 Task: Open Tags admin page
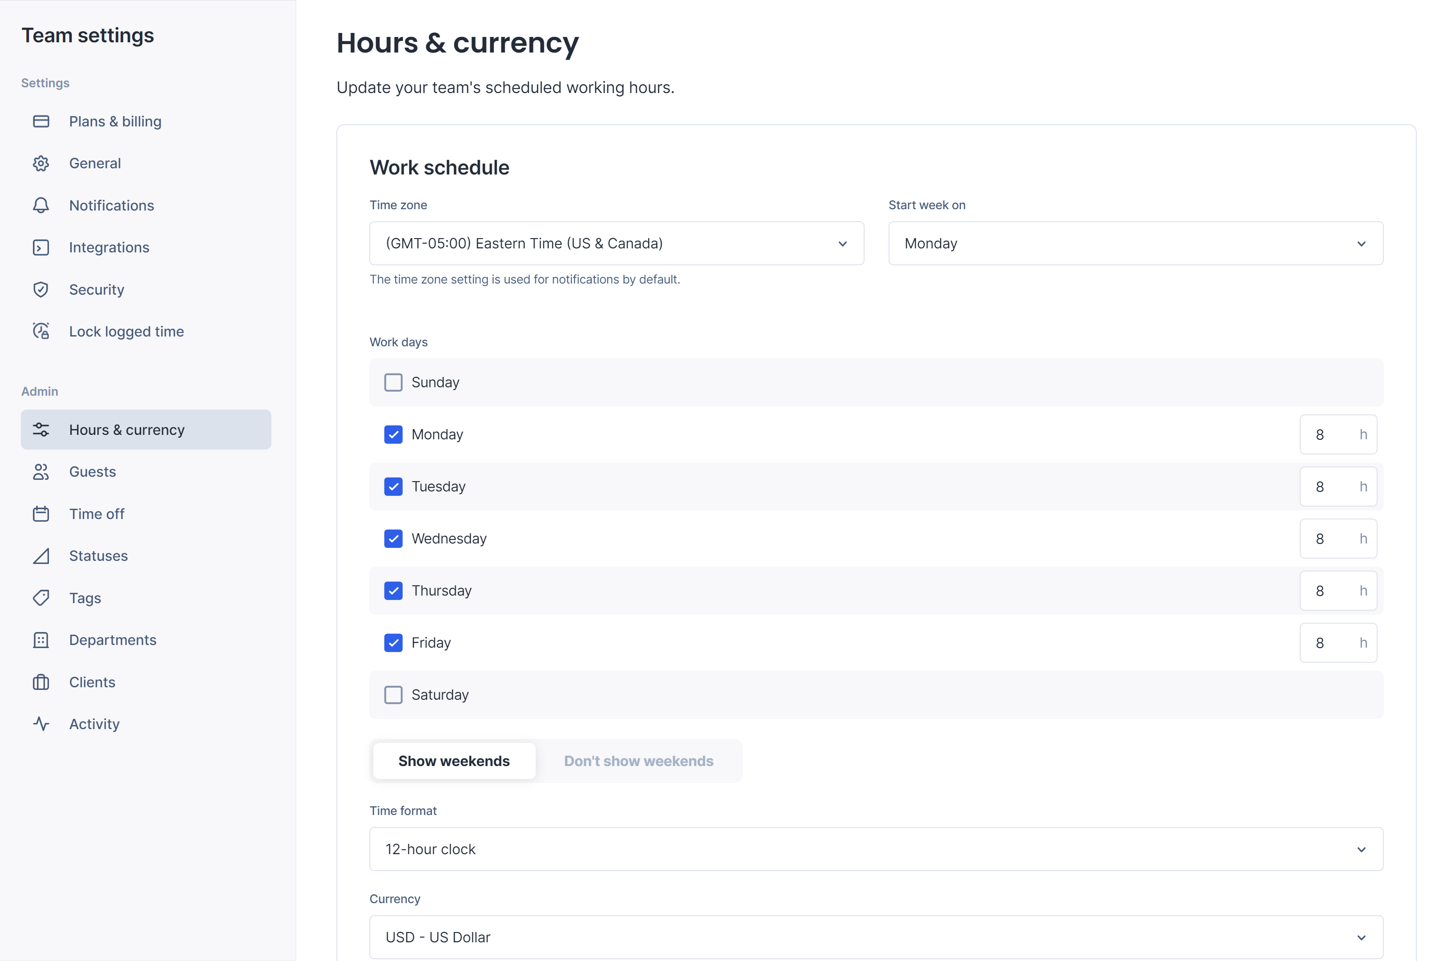(146, 597)
